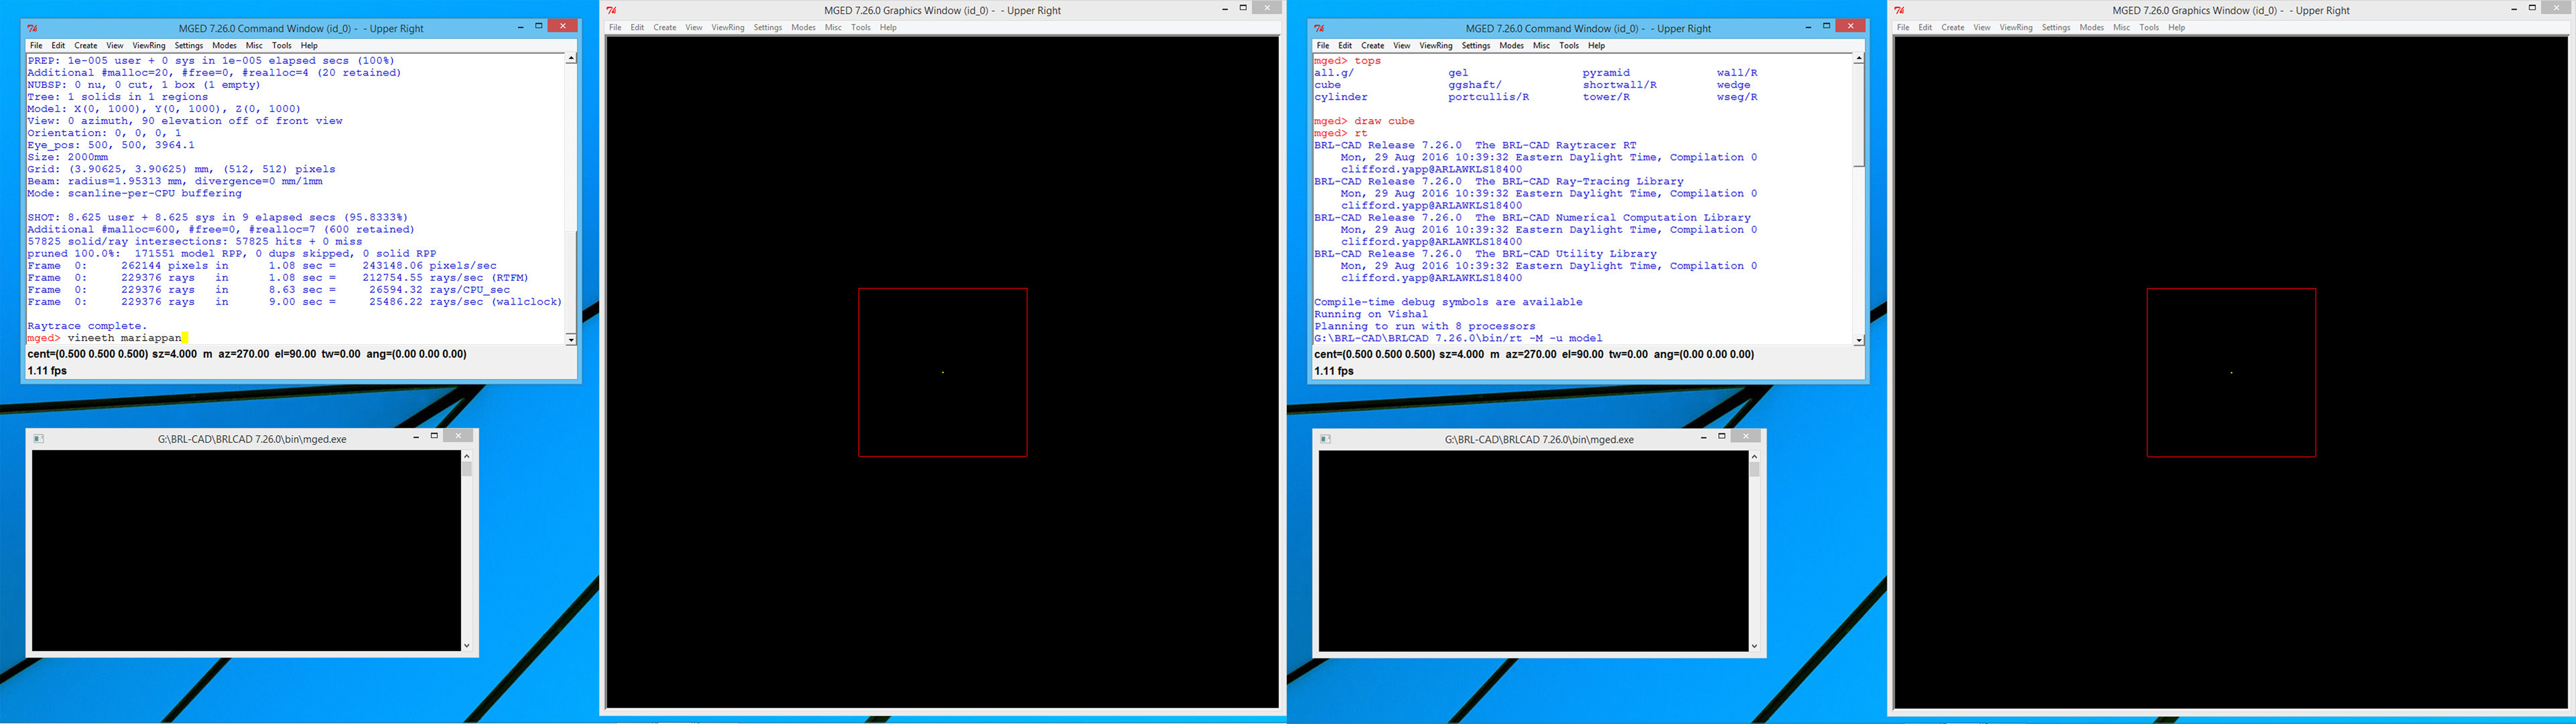The image size is (2576, 724).
Task: Click 'portcullis/R' entry in tops listing
Action: tap(1488, 97)
